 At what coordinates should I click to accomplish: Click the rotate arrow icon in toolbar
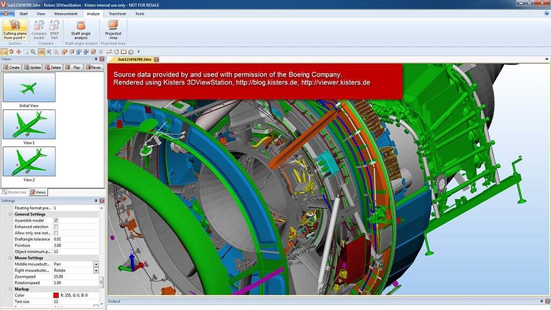click(11, 52)
